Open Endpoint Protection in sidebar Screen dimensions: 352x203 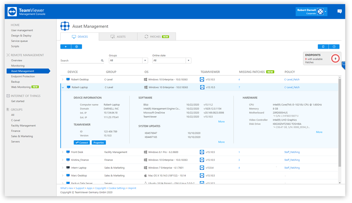pyautogui.click(x=23, y=77)
